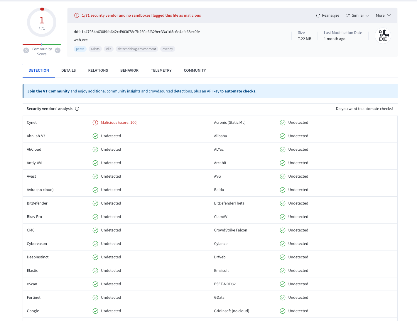Click the Avast undetected check icon

pyautogui.click(x=95, y=176)
